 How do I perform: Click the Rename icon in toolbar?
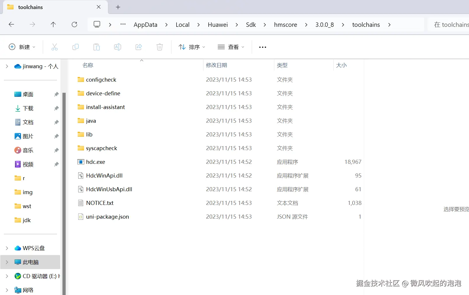point(118,47)
